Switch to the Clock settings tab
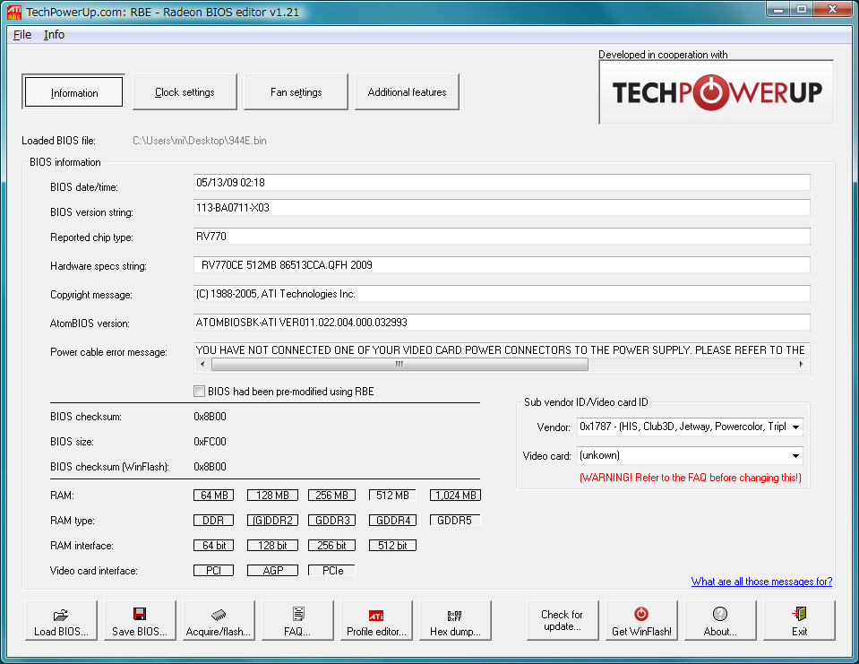The image size is (859, 664). click(185, 92)
